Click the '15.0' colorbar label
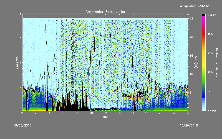 [x=210, y=53]
